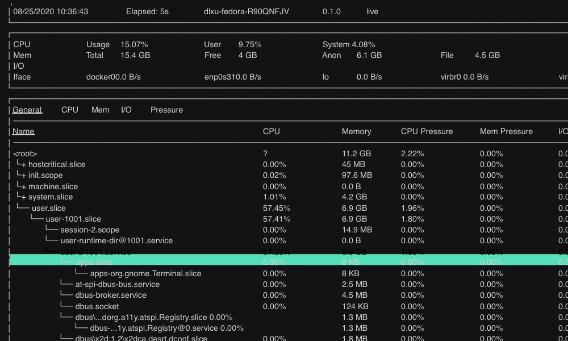Switch to the Mem tab
The height and width of the screenshot is (341, 568).
tap(100, 110)
